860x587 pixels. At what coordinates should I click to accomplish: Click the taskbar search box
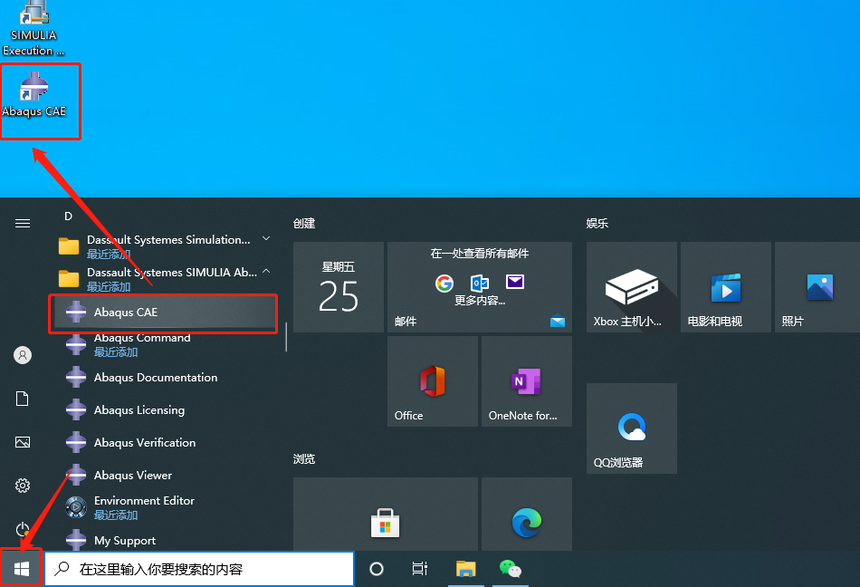(199, 569)
